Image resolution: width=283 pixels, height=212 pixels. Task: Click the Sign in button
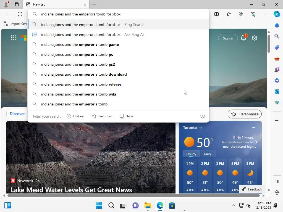click(228, 38)
